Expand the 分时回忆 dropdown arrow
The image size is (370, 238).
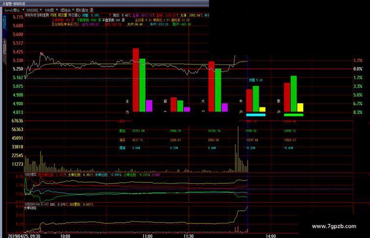tap(41, 10)
